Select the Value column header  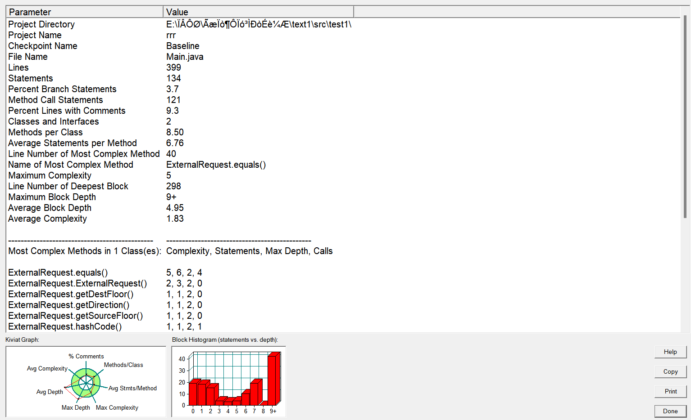[x=259, y=12]
